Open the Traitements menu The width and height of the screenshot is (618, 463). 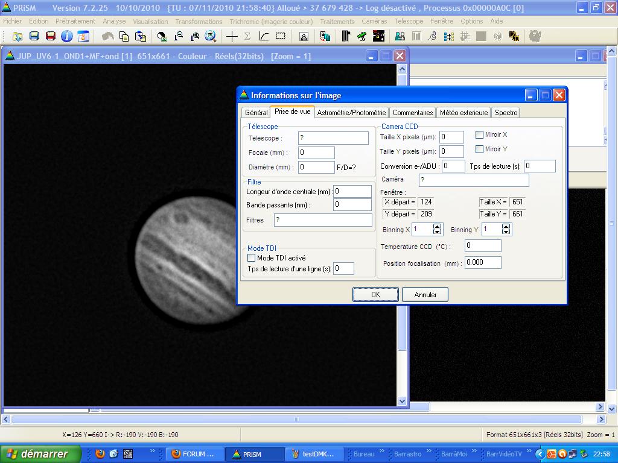click(337, 21)
